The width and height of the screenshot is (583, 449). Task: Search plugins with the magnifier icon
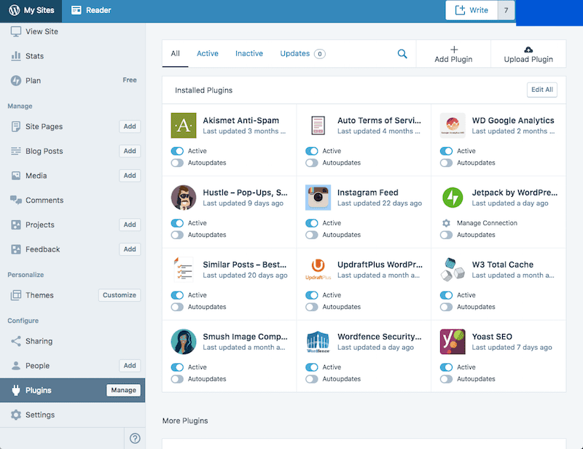(402, 54)
